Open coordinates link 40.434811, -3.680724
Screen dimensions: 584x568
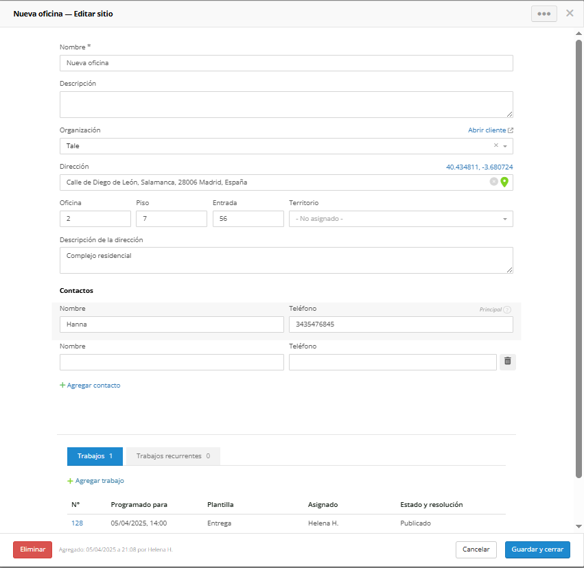(x=479, y=167)
